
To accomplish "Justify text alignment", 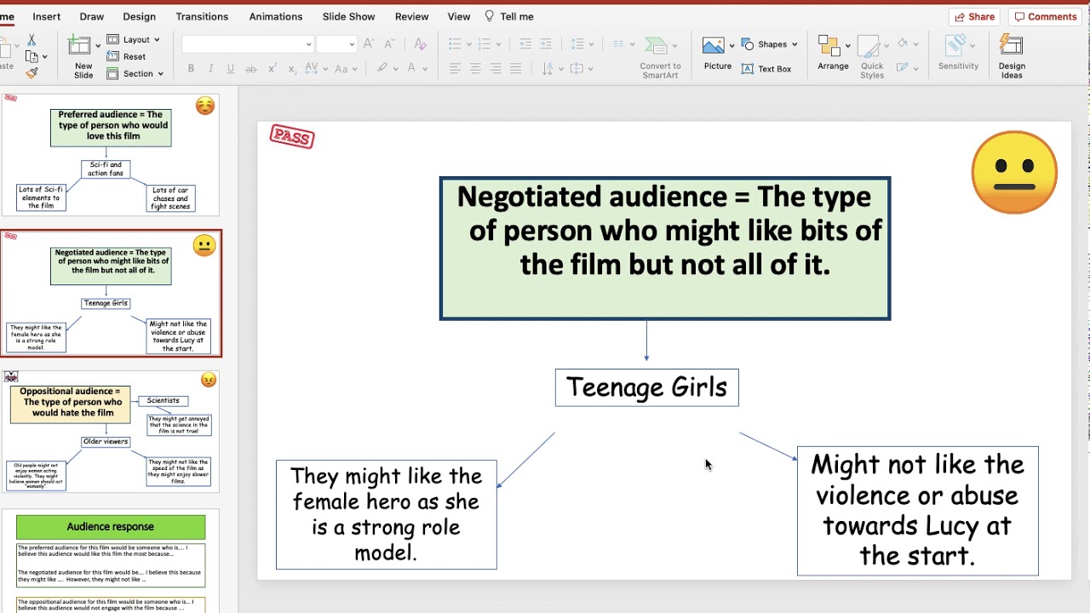I will click(516, 69).
